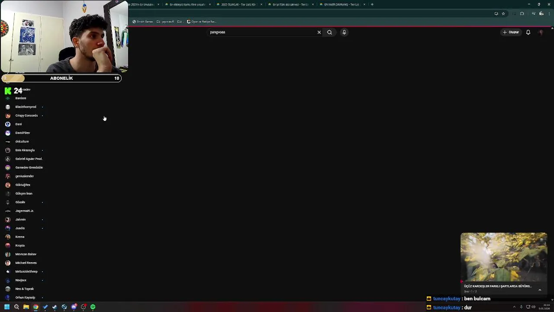Screen dimensions: 554x312
Task: Open Spotify from the taskbar
Action: [93, 307]
